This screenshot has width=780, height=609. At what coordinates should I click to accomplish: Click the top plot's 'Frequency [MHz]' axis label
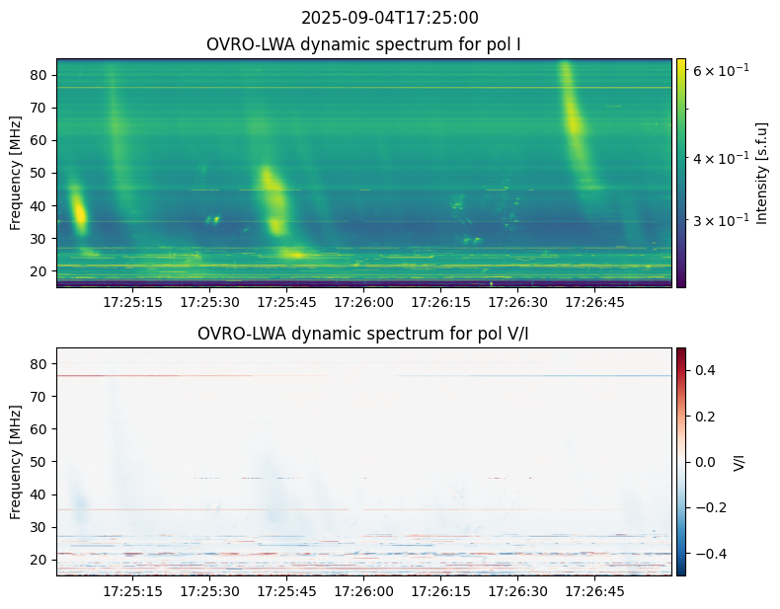(16, 173)
